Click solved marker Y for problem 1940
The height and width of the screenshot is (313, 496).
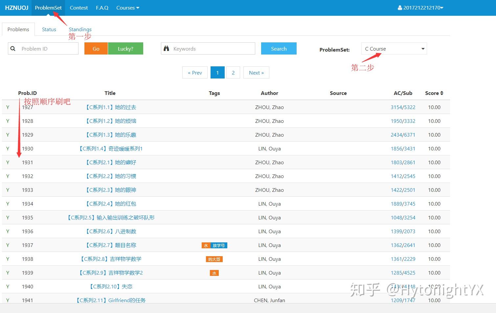[8, 287]
